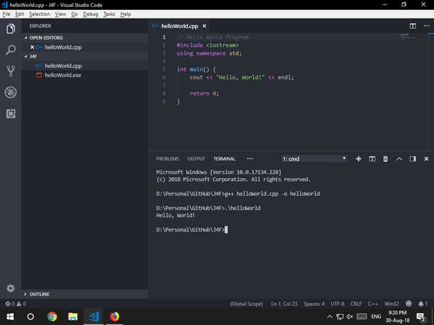Open the Extensions view icon

point(10,113)
